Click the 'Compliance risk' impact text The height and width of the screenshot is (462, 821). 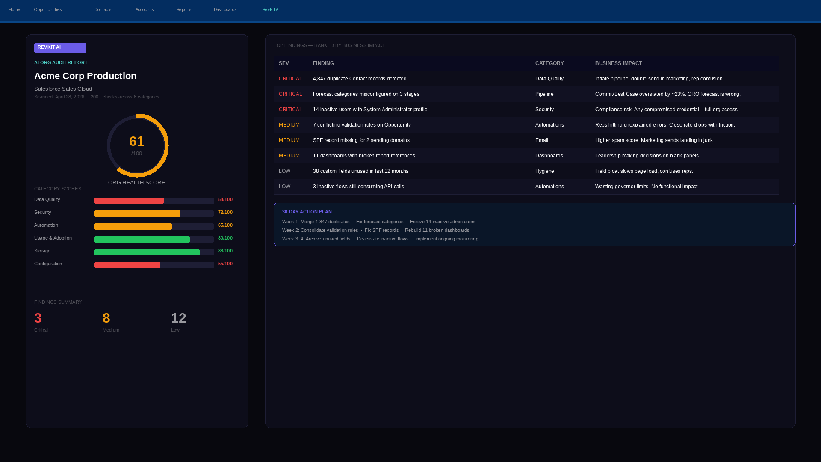pos(667,110)
